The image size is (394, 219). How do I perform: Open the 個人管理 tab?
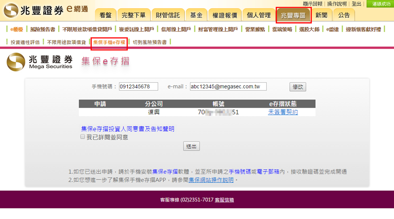coord(259,15)
